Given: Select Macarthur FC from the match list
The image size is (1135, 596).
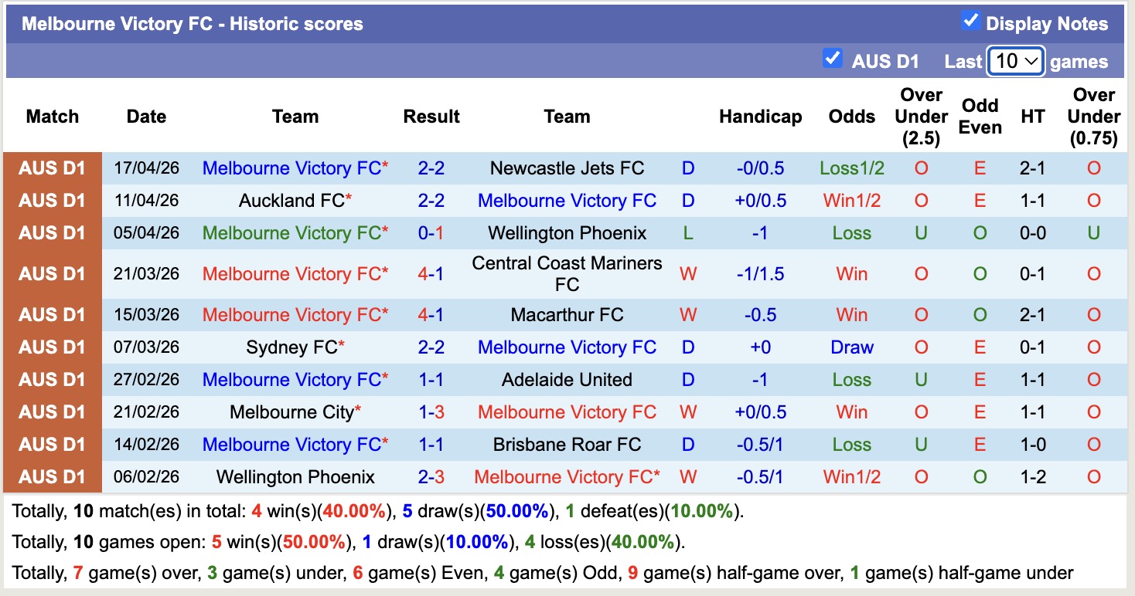Looking at the screenshot, I should point(567,314).
